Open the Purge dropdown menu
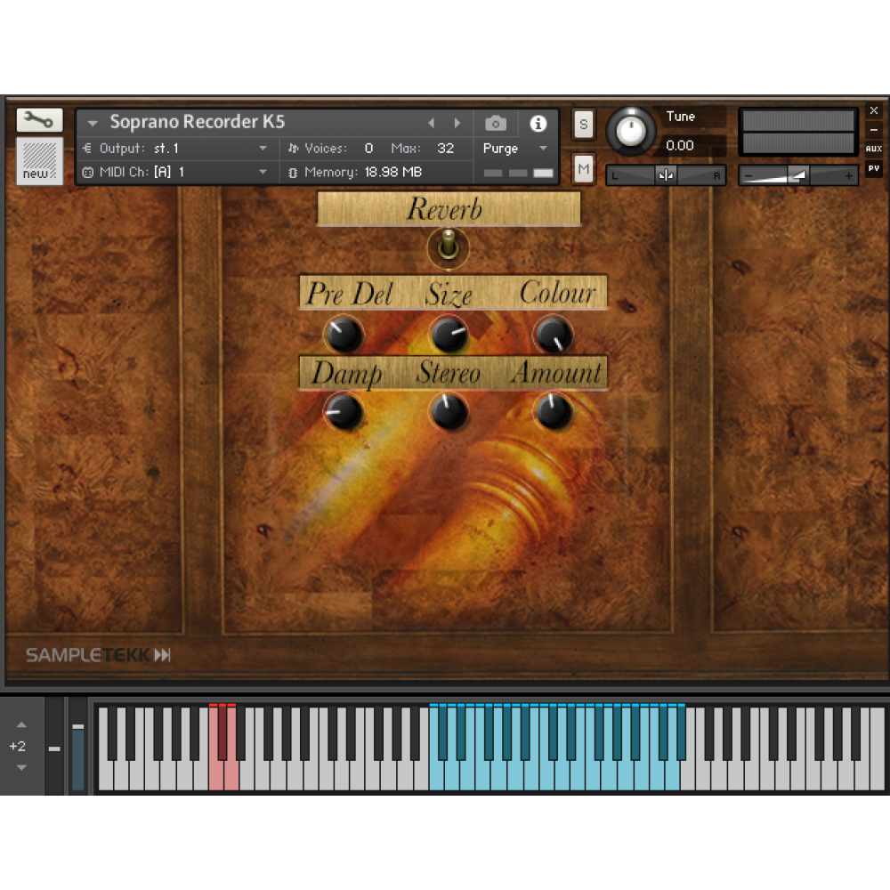This screenshot has height=890, width=890. point(543,149)
